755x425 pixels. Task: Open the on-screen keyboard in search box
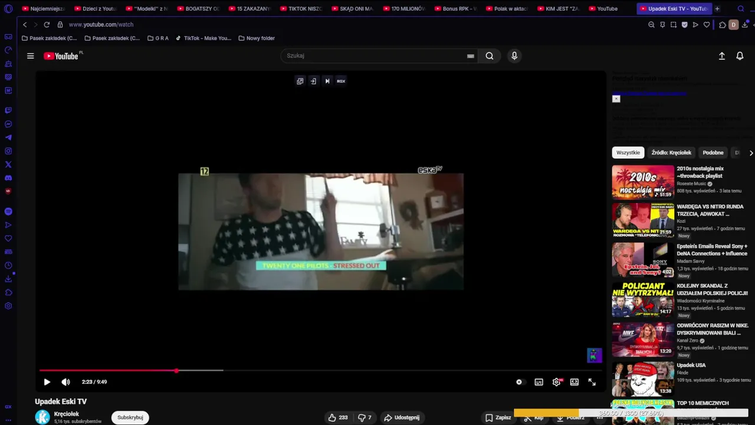click(x=471, y=56)
